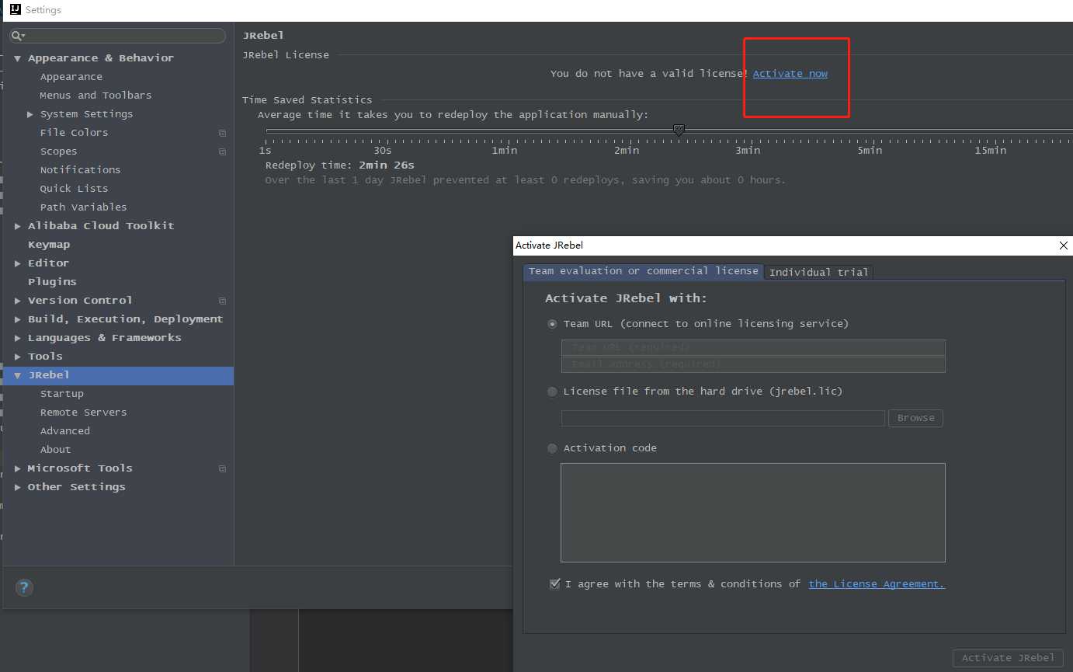The height and width of the screenshot is (672, 1073).
Task: Expand the Other Settings node
Action: point(17,487)
